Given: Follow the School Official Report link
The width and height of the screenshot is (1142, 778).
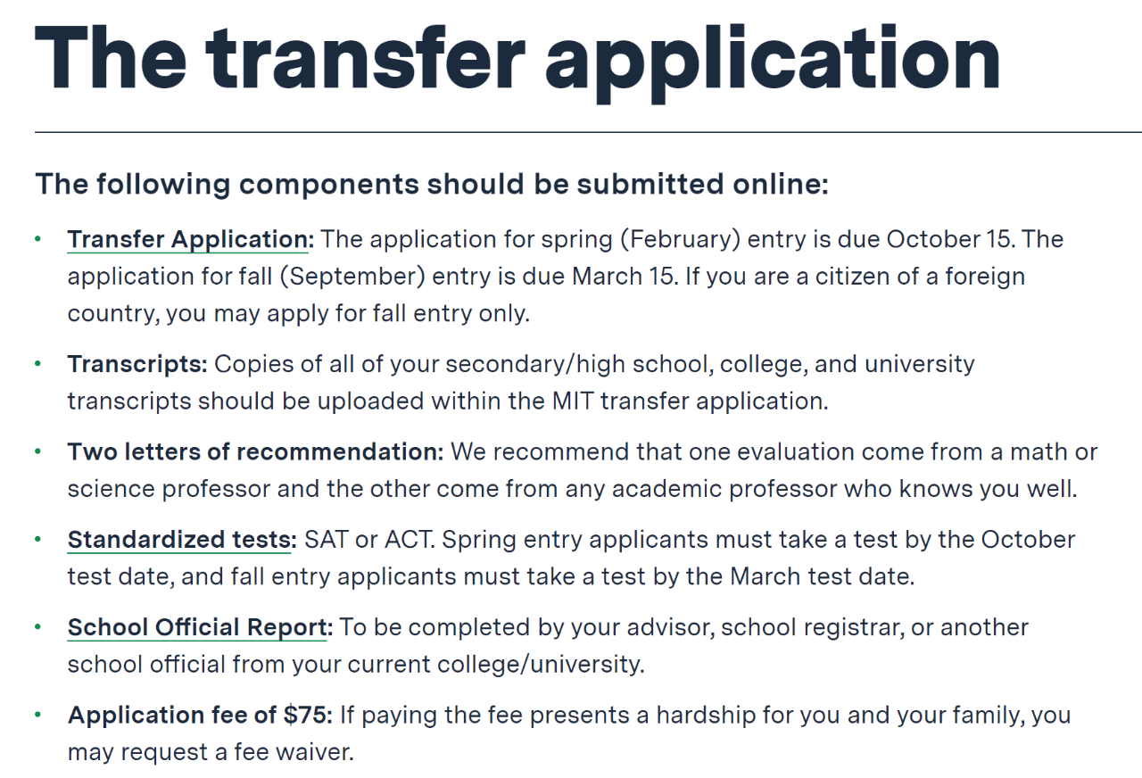Looking at the screenshot, I should 200,627.
